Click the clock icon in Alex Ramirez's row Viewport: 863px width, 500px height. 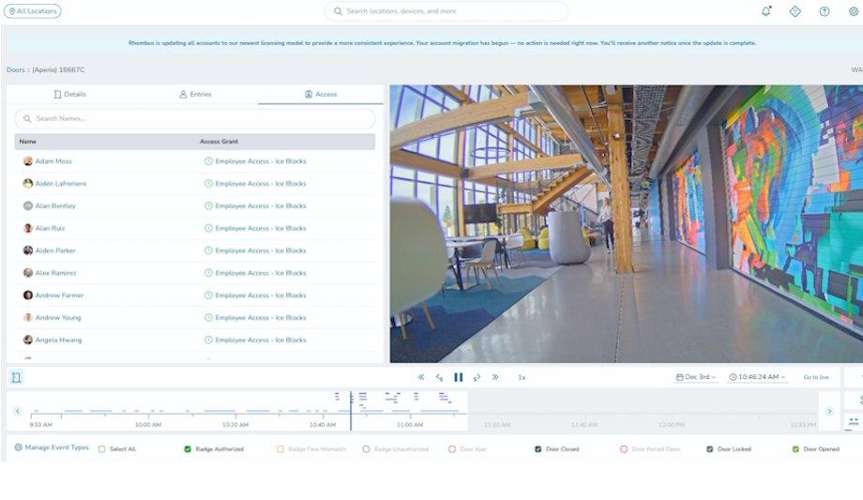[208, 273]
